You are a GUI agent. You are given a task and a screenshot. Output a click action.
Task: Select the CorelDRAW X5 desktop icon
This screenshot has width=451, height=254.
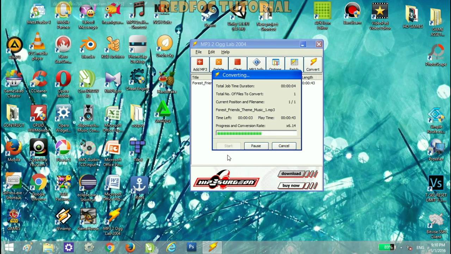tap(88, 84)
